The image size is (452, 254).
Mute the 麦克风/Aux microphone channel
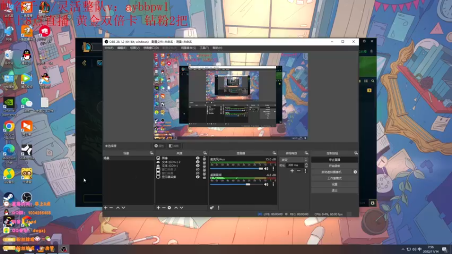coord(266,169)
